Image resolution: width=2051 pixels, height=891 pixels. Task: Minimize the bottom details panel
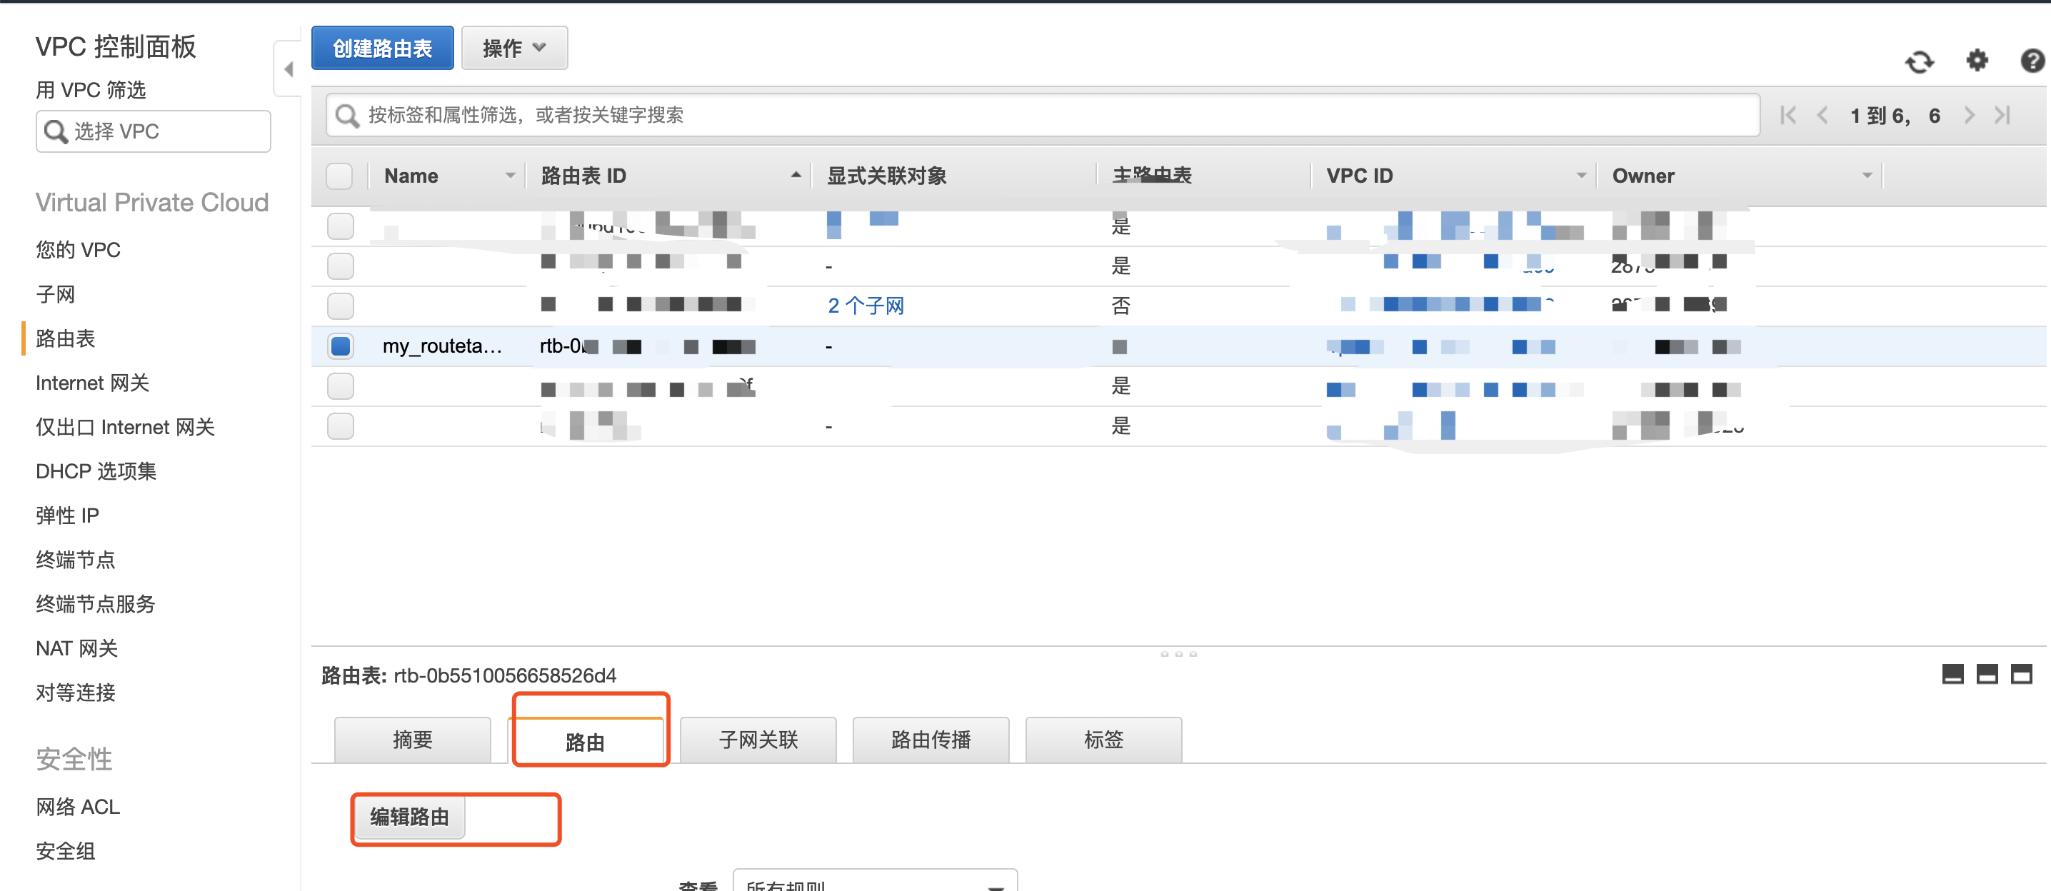tap(1952, 675)
